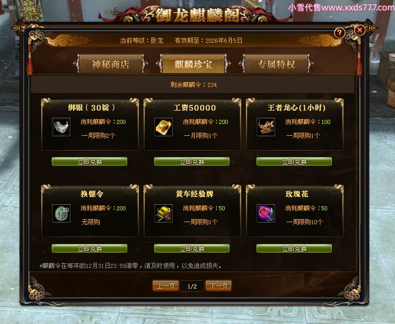395x324 pixels.
Task: Click the silver ingot icon for 绑银
Action: [x=61, y=127]
